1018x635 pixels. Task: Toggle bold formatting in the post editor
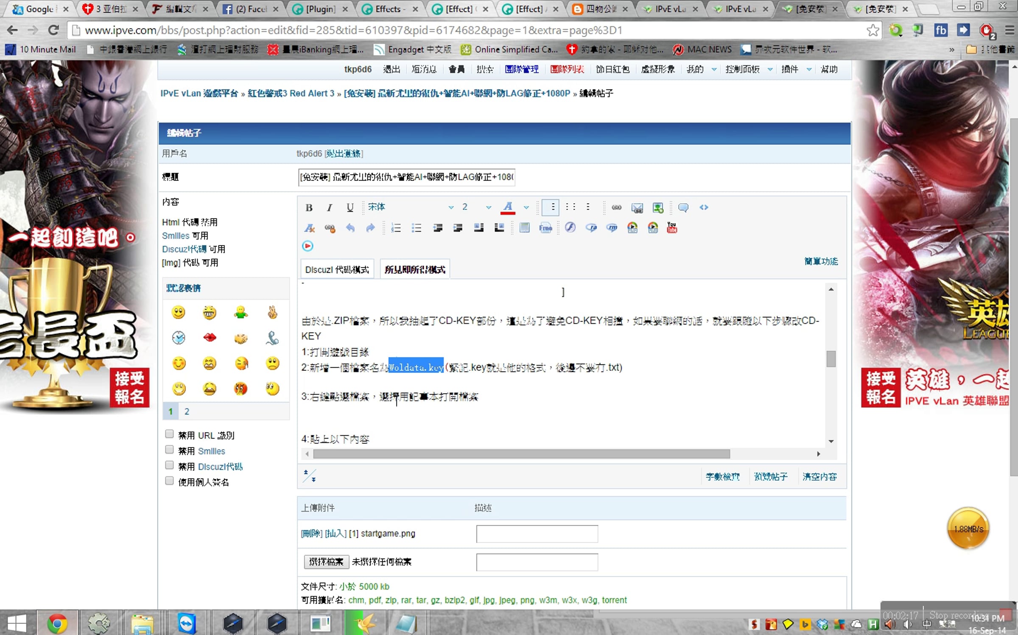(x=309, y=207)
